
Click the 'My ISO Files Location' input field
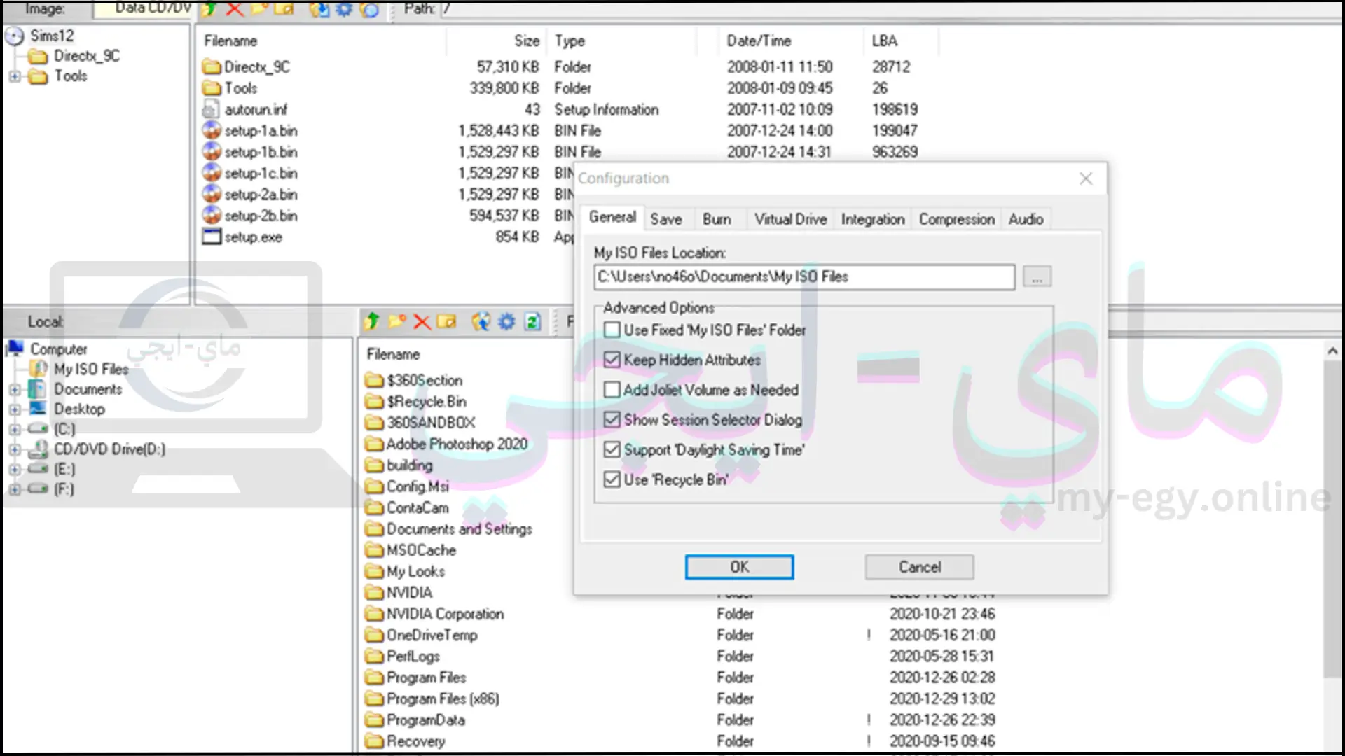coord(802,276)
